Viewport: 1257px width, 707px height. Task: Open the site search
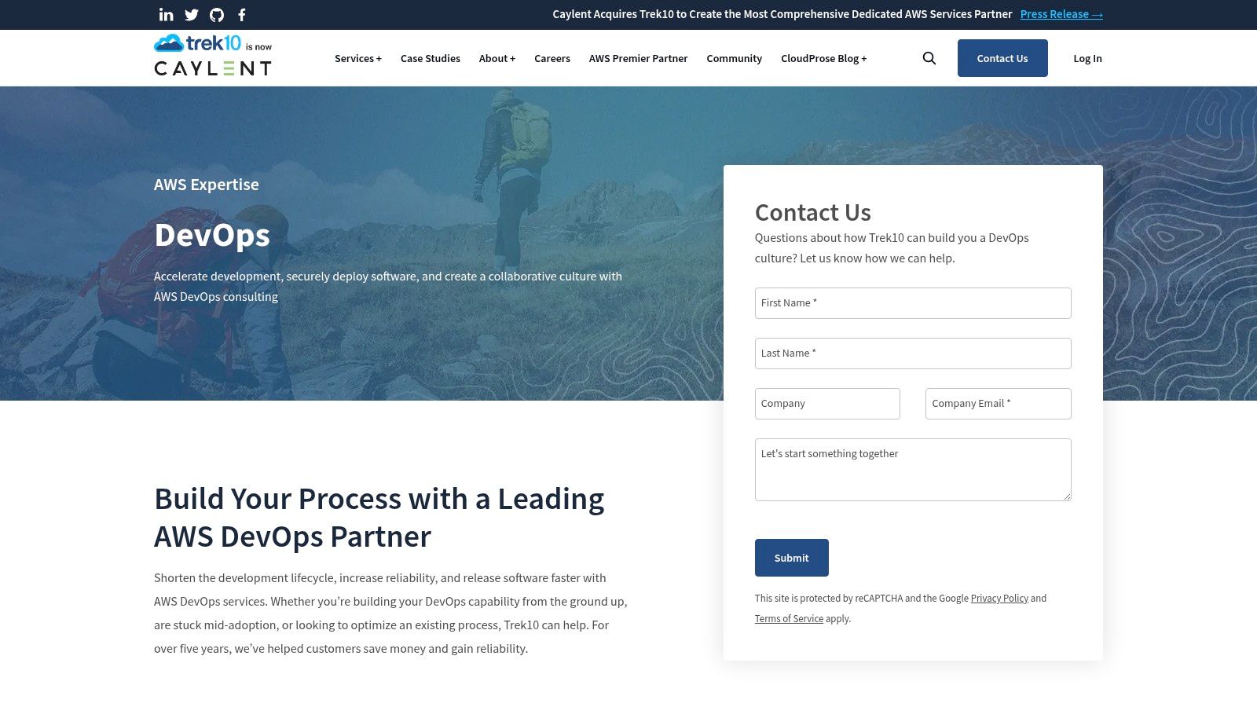[x=929, y=57]
